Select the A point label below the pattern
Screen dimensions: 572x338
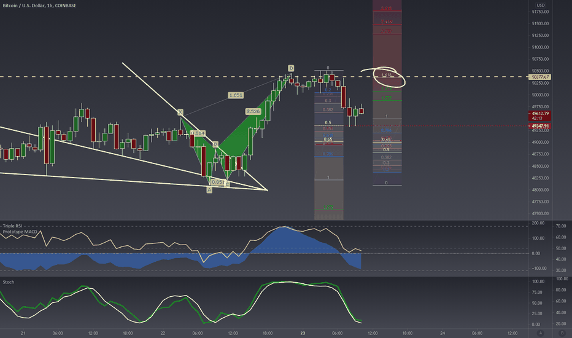click(209, 190)
